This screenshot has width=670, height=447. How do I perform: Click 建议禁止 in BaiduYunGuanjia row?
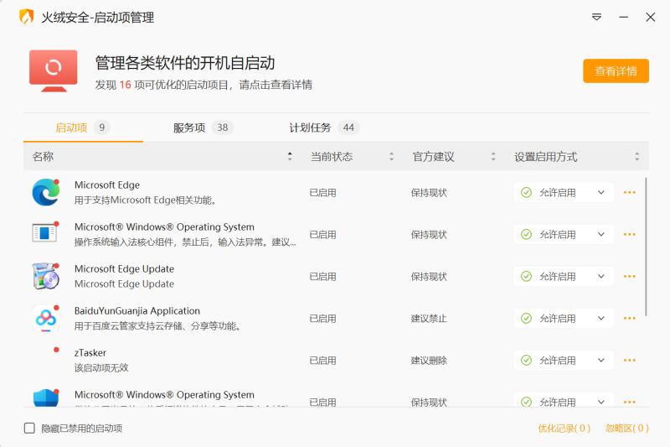pyautogui.click(x=429, y=318)
